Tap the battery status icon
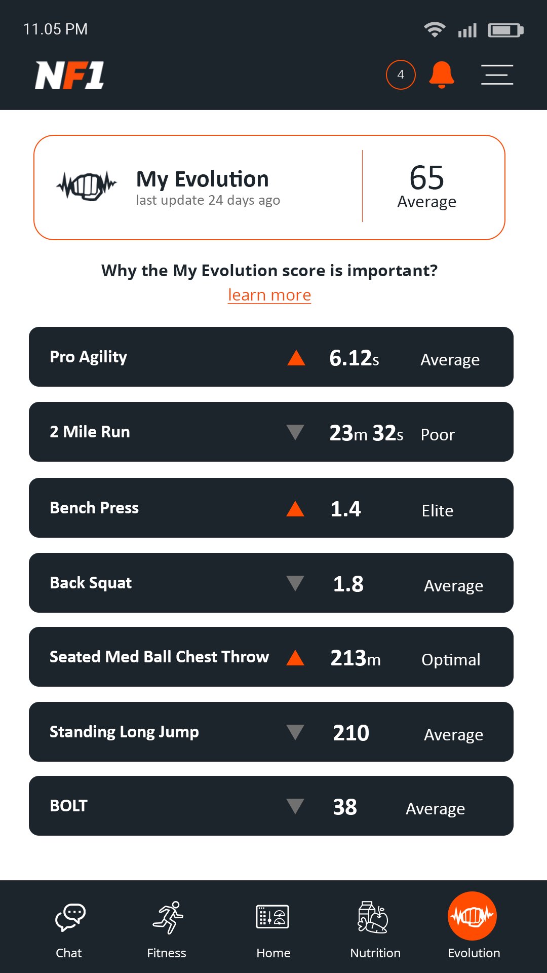 click(505, 30)
